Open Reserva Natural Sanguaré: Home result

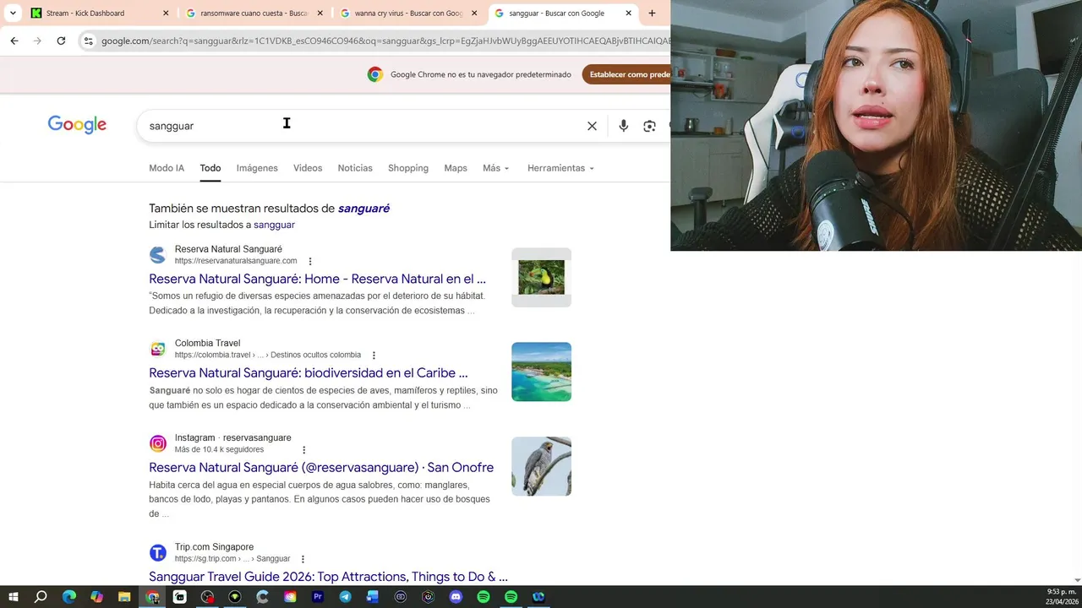coord(317,279)
